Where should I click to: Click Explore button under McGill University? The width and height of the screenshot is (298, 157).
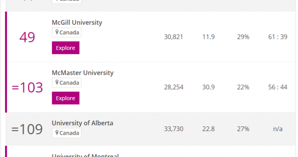click(x=65, y=48)
